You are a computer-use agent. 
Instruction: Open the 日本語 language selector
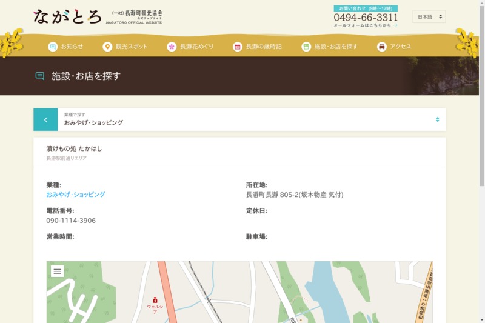pos(429,16)
